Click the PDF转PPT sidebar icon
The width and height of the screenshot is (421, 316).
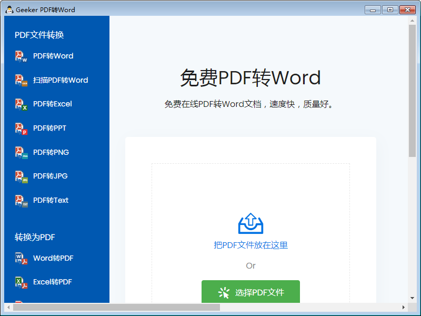point(21,128)
